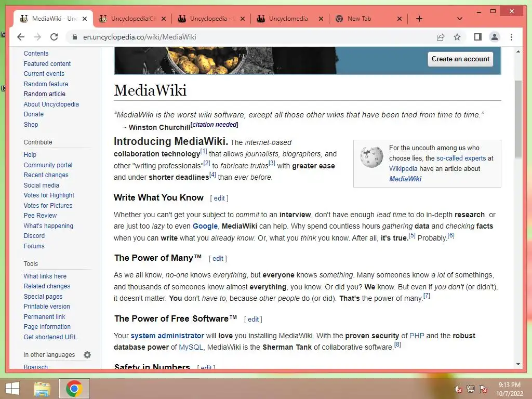Open the Google link in article
The height and width of the screenshot is (399, 532).
click(x=205, y=226)
